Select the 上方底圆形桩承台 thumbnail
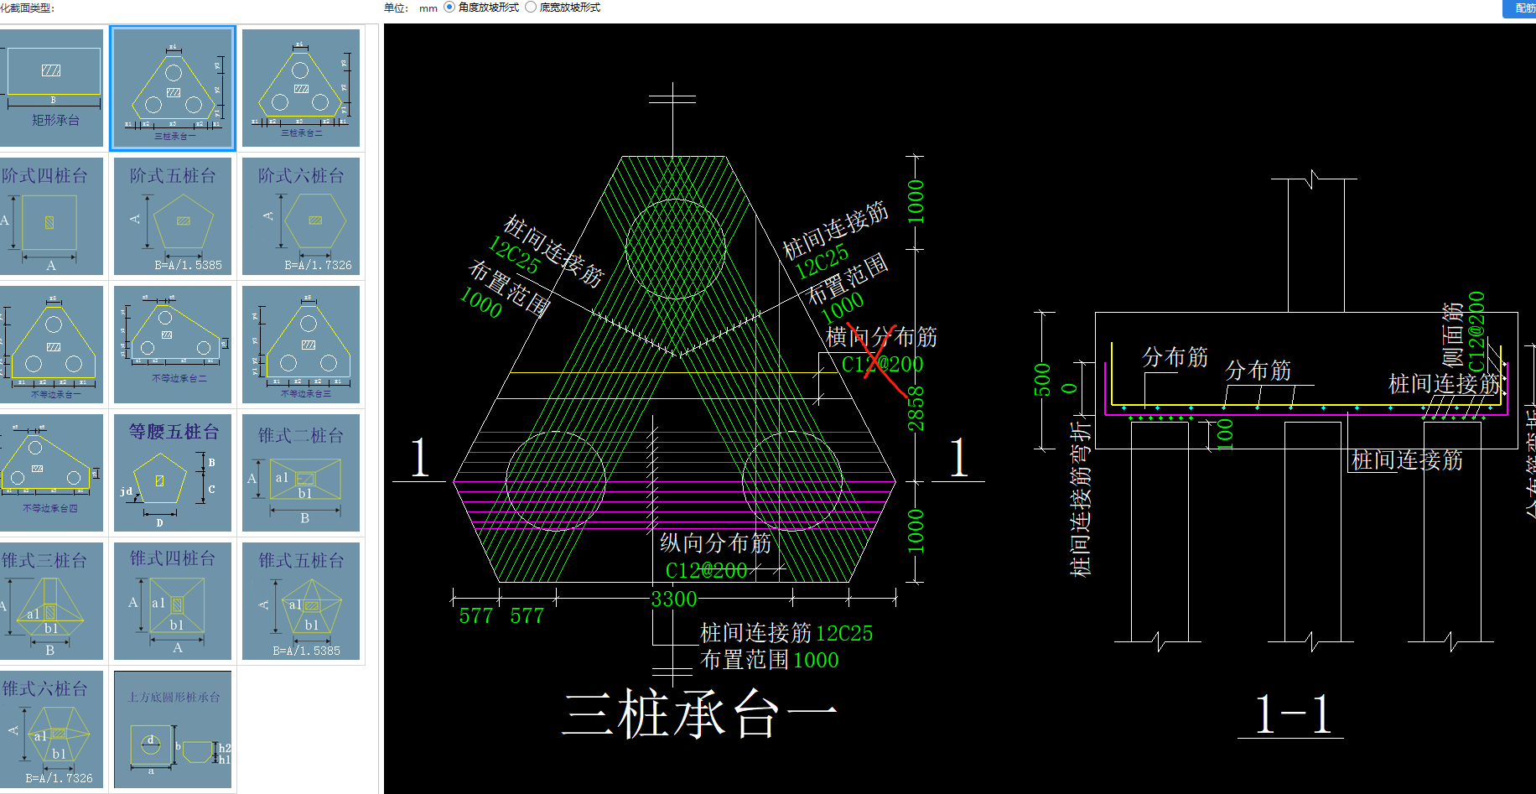Viewport: 1536px width, 794px height. pyautogui.click(x=173, y=729)
